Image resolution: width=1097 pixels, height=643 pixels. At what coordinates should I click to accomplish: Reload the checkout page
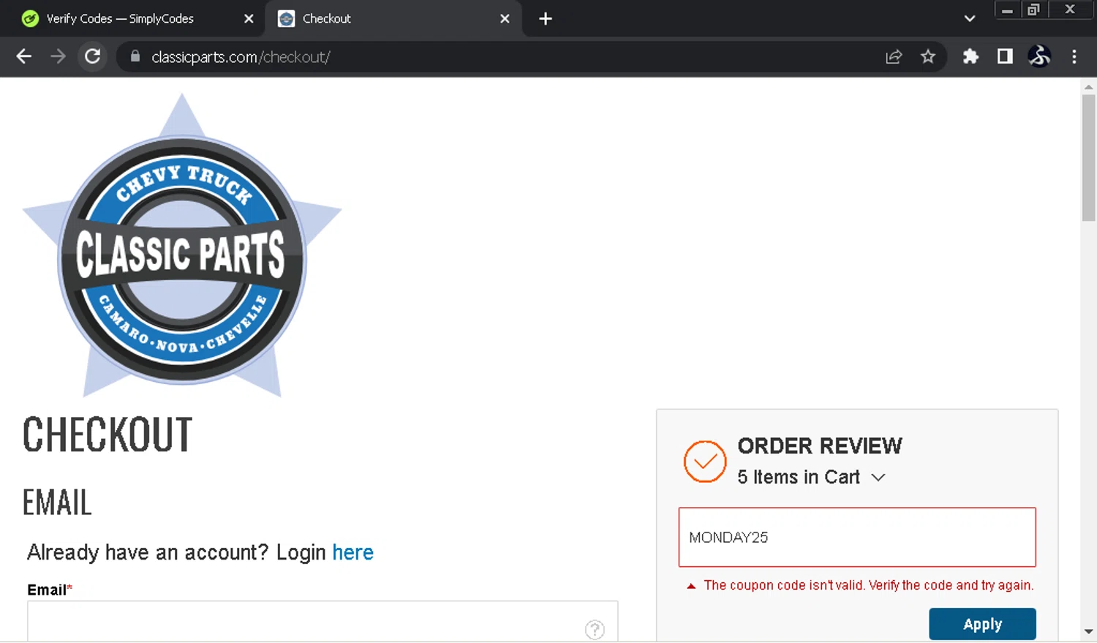[92, 56]
